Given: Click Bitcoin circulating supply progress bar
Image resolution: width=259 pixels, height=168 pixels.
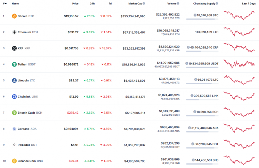Looking at the screenshot, I should (x=202, y=19).
